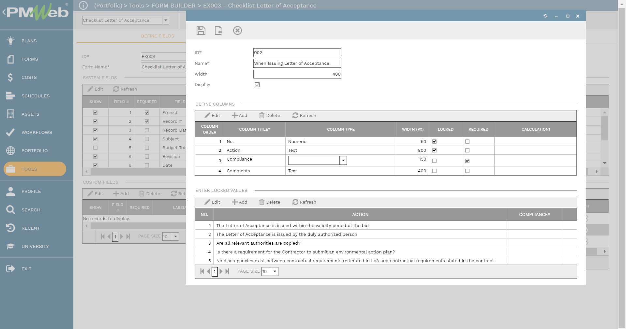Click the Save disk icon in dialog
The width and height of the screenshot is (626, 329).
201,30
